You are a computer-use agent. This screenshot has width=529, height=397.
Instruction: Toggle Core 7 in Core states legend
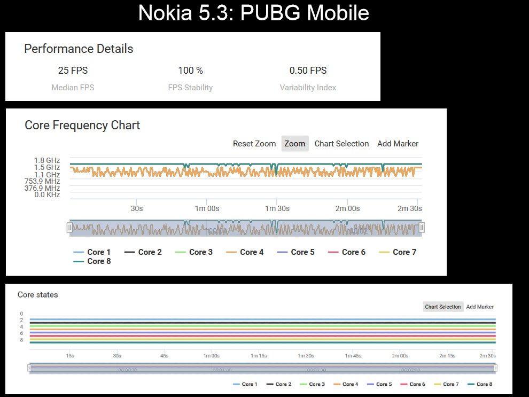pos(446,384)
